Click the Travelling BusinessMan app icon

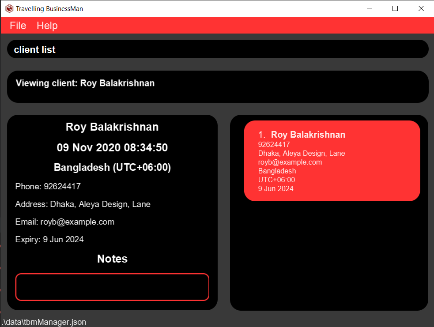pos(9,8)
